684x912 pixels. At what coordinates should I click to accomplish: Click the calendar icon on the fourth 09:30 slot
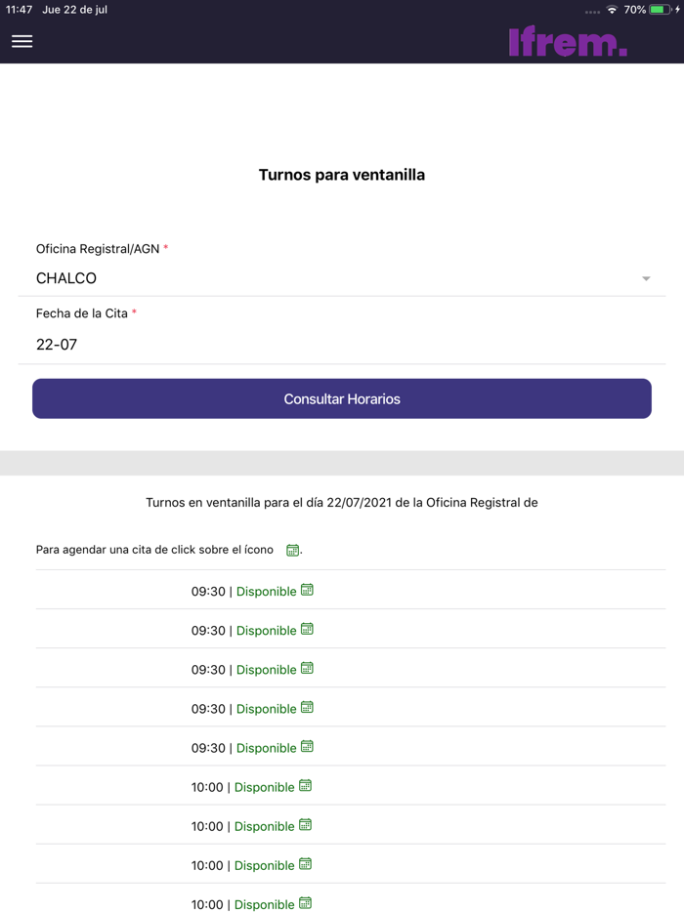point(307,707)
